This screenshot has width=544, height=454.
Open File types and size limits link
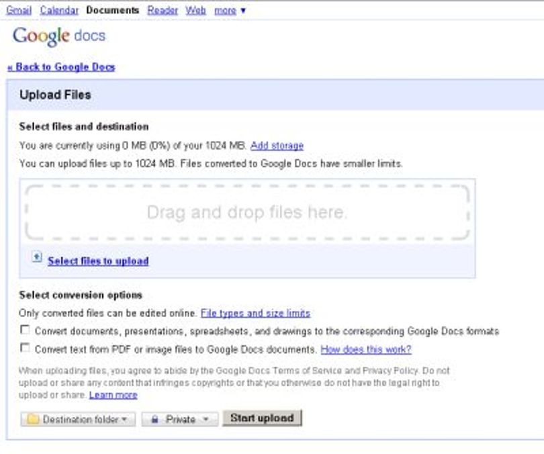click(x=255, y=313)
